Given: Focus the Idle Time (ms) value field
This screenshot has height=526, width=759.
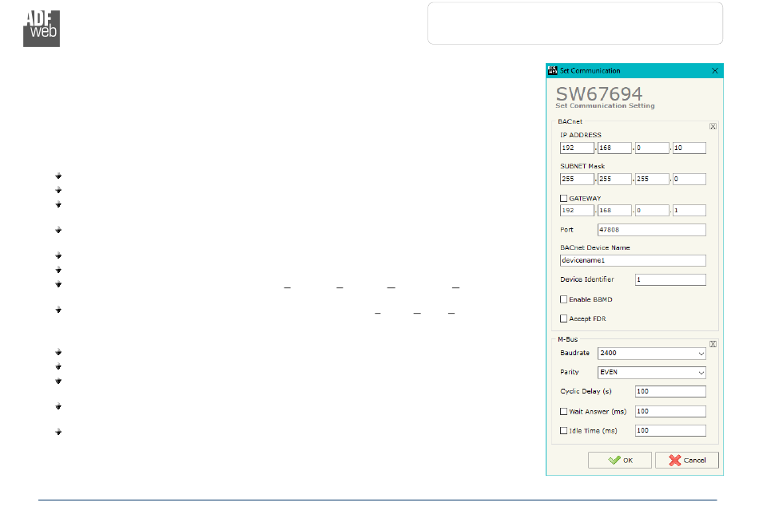Looking at the screenshot, I should [670, 430].
